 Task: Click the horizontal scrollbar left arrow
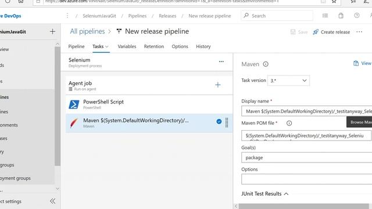point(235,206)
